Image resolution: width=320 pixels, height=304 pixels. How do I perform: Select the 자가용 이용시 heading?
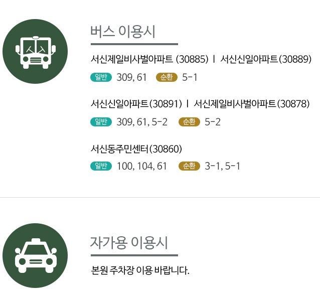pos(129,243)
